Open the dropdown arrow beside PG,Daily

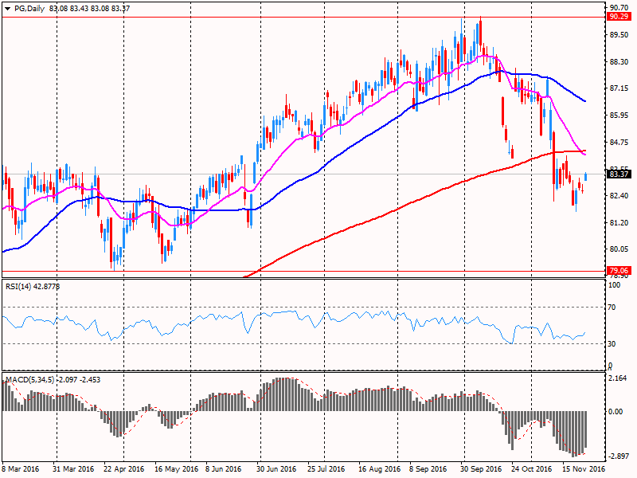[x=7, y=8]
